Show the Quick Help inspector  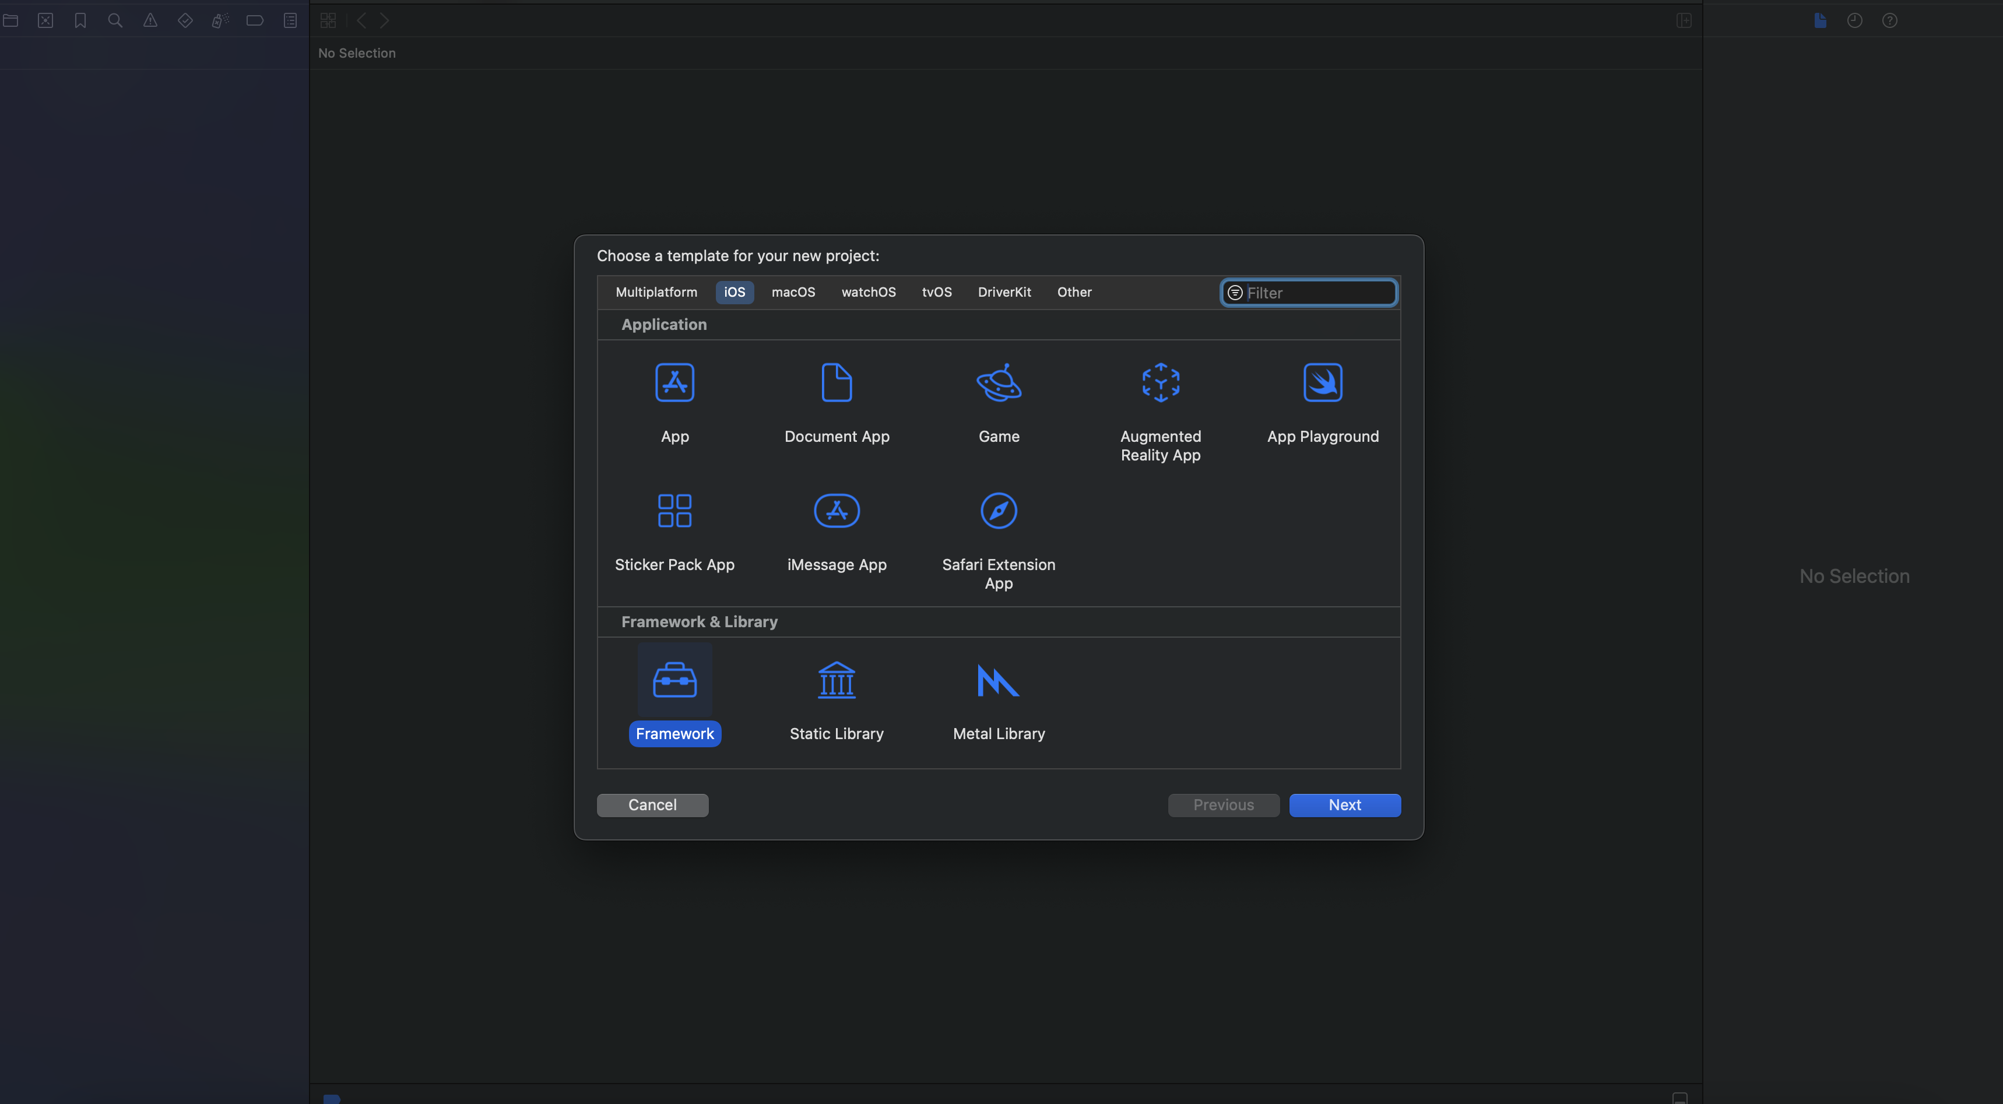1889,21
